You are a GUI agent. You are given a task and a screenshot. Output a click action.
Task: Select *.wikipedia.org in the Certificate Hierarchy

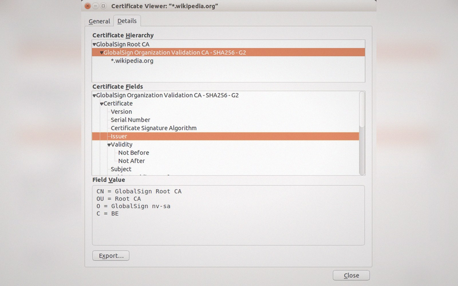(x=132, y=61)
